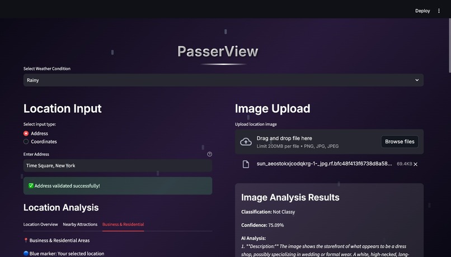Click the cloud upload icon

(246, 141)
